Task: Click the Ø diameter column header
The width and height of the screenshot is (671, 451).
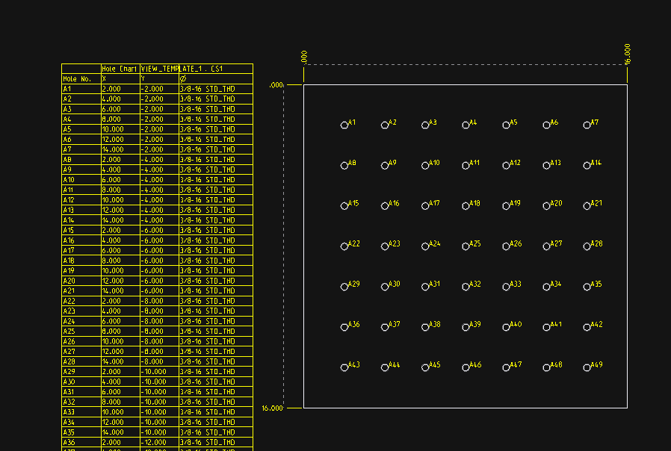Action: [x=182, y=78]
